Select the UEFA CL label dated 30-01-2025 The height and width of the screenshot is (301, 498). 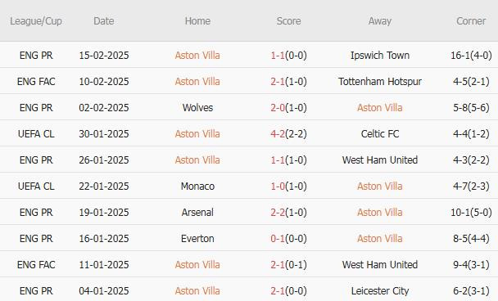36,134
